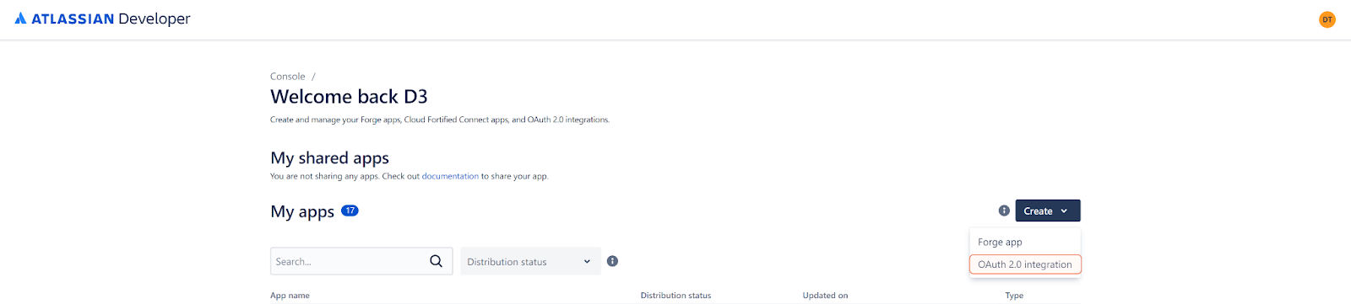Screen dimensions: 1351x304
Task: Click the Distribution status column header
Action: (x=675, y=296)
